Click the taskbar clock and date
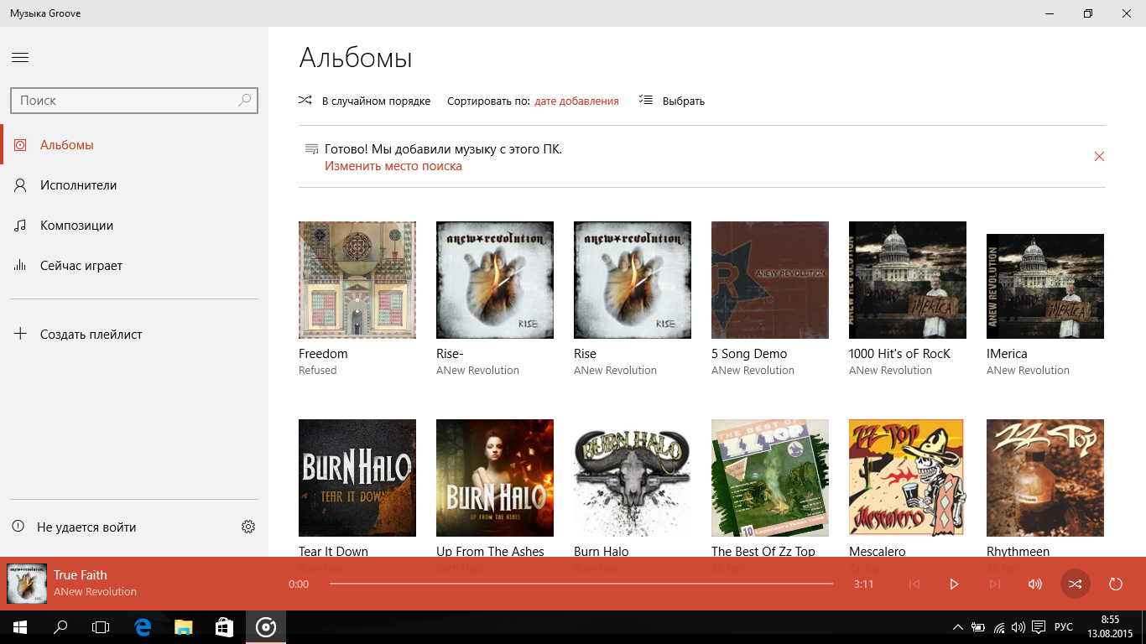 (1110, 627)
